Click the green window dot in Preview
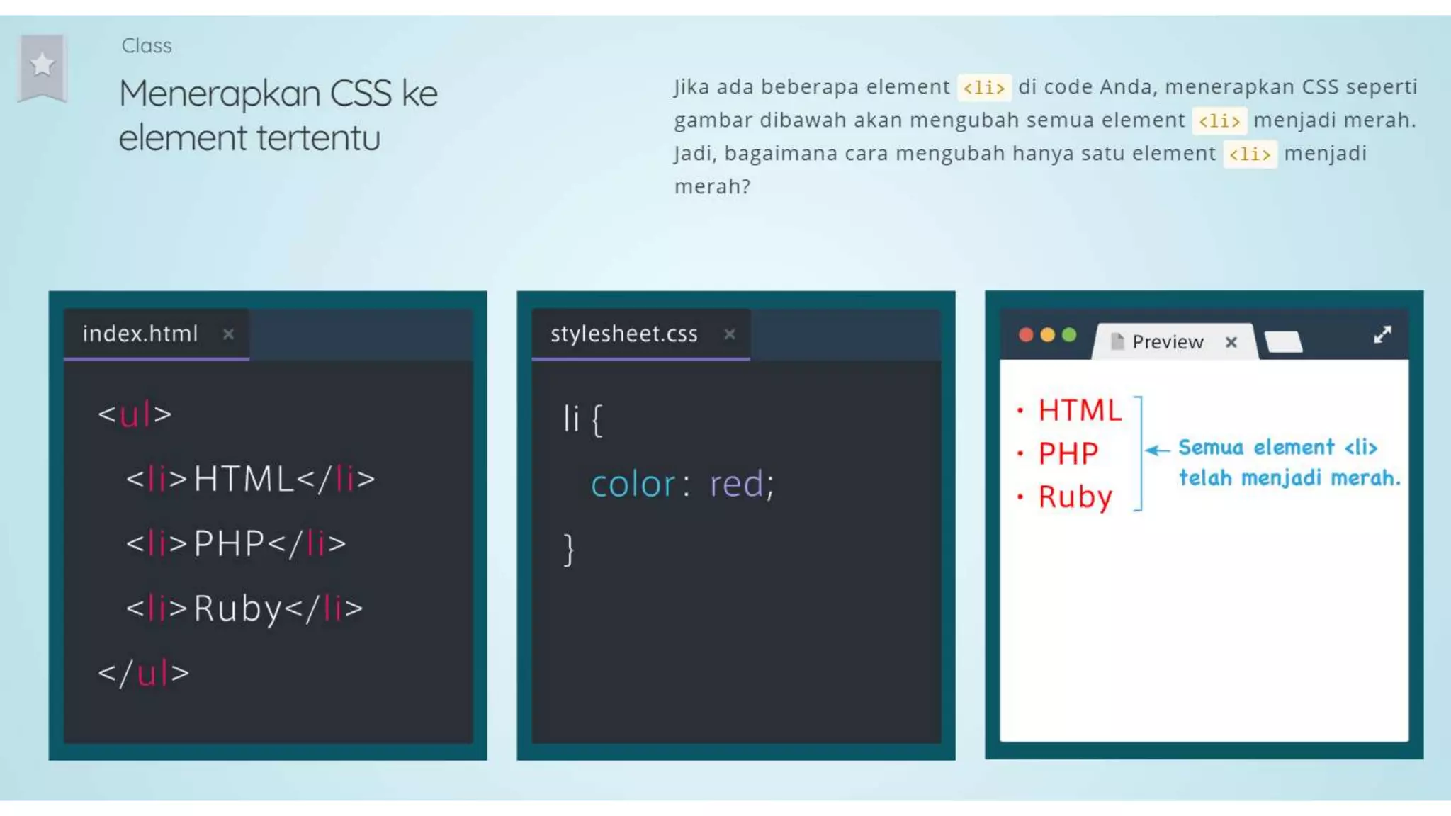 pos(1069,334)
